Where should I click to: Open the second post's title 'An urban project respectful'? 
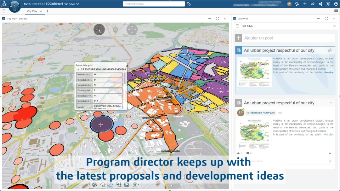click(279, 103)
